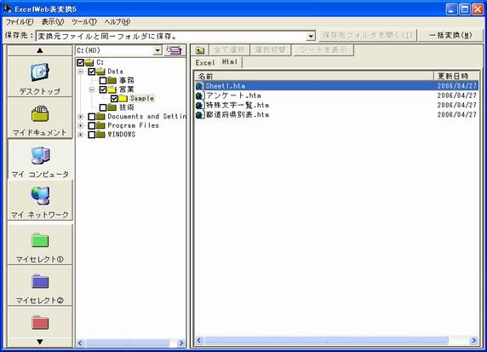Select the 技術 folder label in tree
This screenshot has height=352, width=487.
click(127, 107)
